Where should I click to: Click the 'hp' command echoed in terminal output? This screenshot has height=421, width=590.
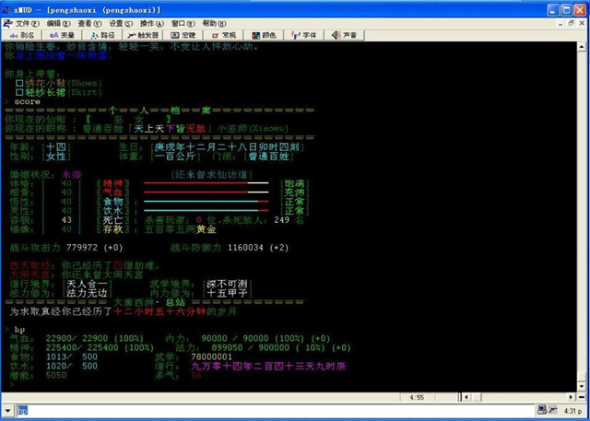coord(19,330)
